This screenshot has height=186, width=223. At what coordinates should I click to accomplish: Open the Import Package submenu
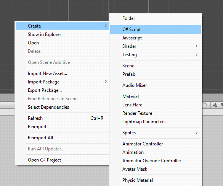pyautogui.click(x=62, y=82)
